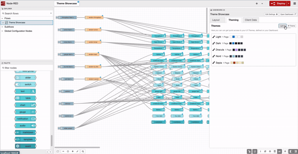This screenshot has height=154, width=298.
Task: Expand all palette categories with down chevron
Action: [50, 152]
